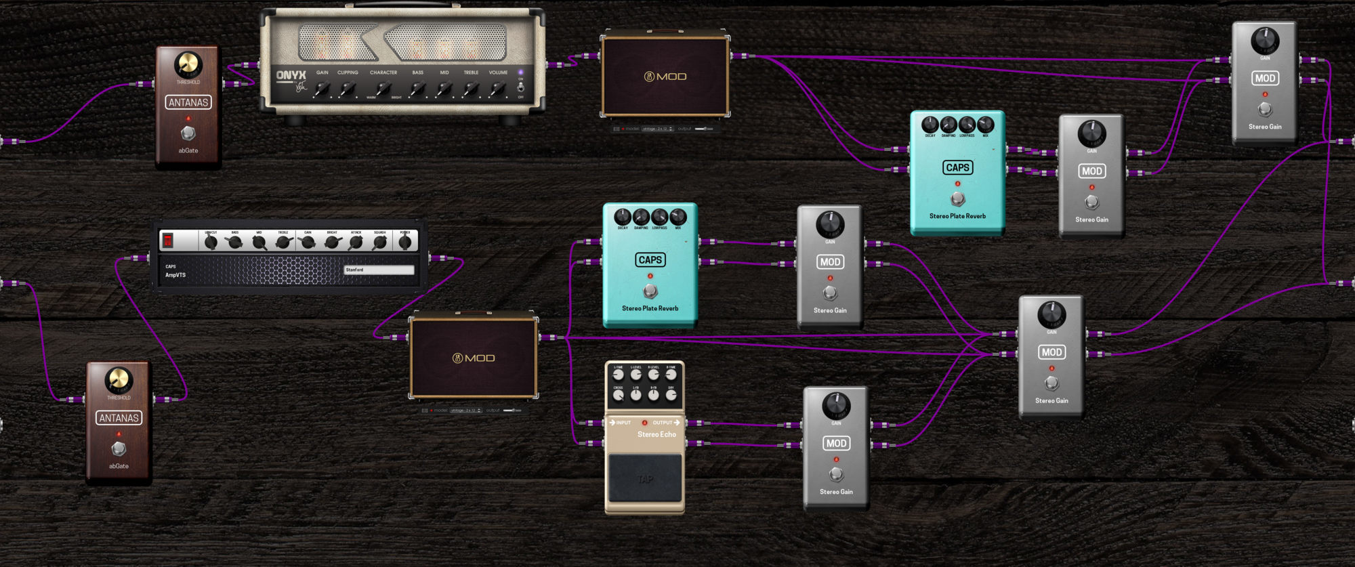This screenshot has height=567, width=1355.
Task: Click the Stereo Echo L-Time knob
Action: 619,375
